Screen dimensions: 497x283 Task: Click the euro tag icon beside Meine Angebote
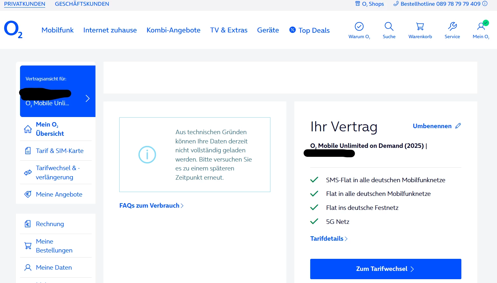[28, 194]
